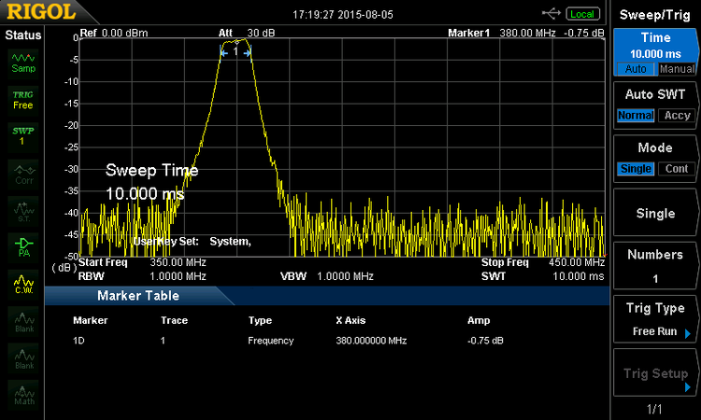Click the SWP sweep count icon
Screen dimensions: 701x420
[23, 136]
